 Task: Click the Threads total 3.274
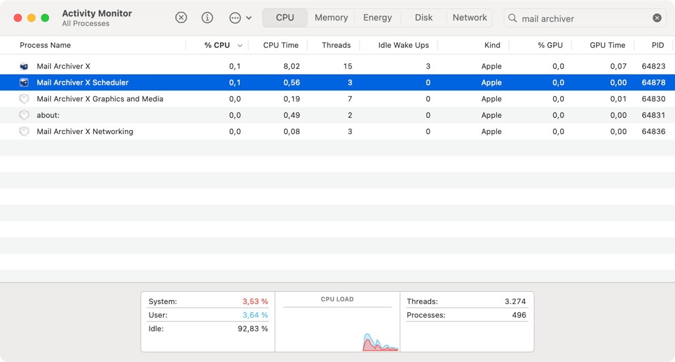tap(515, 301)
